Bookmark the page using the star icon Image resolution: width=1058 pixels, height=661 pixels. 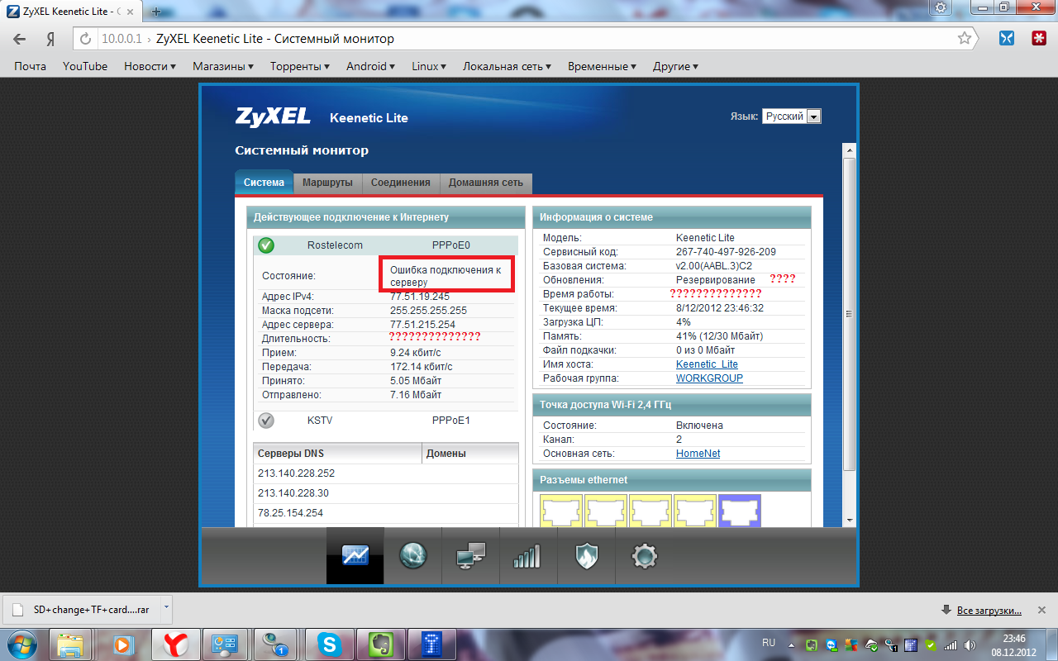click(x=965, y=39)
